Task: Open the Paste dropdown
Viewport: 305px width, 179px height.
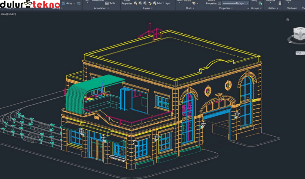Action: pyautogui.click(x=288, y=2)
